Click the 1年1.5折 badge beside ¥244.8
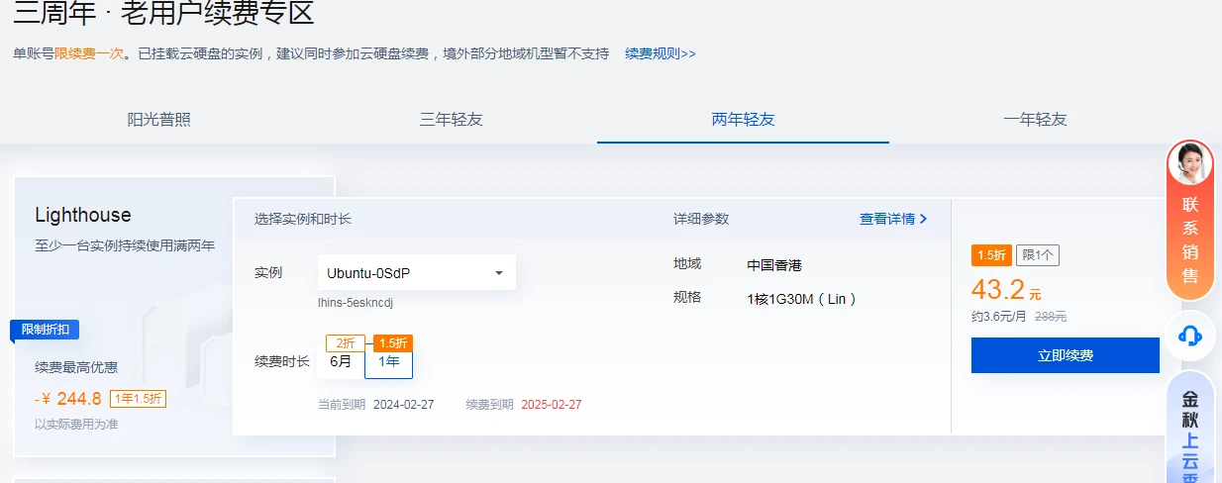 click(x=138, y=399)
